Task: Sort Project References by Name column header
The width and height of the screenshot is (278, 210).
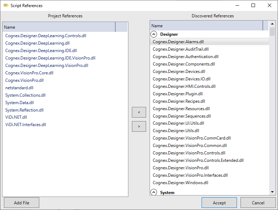Action: point(59,27)
